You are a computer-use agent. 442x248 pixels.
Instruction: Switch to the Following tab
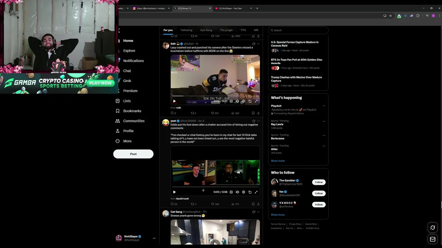click(x=186, y=30)
